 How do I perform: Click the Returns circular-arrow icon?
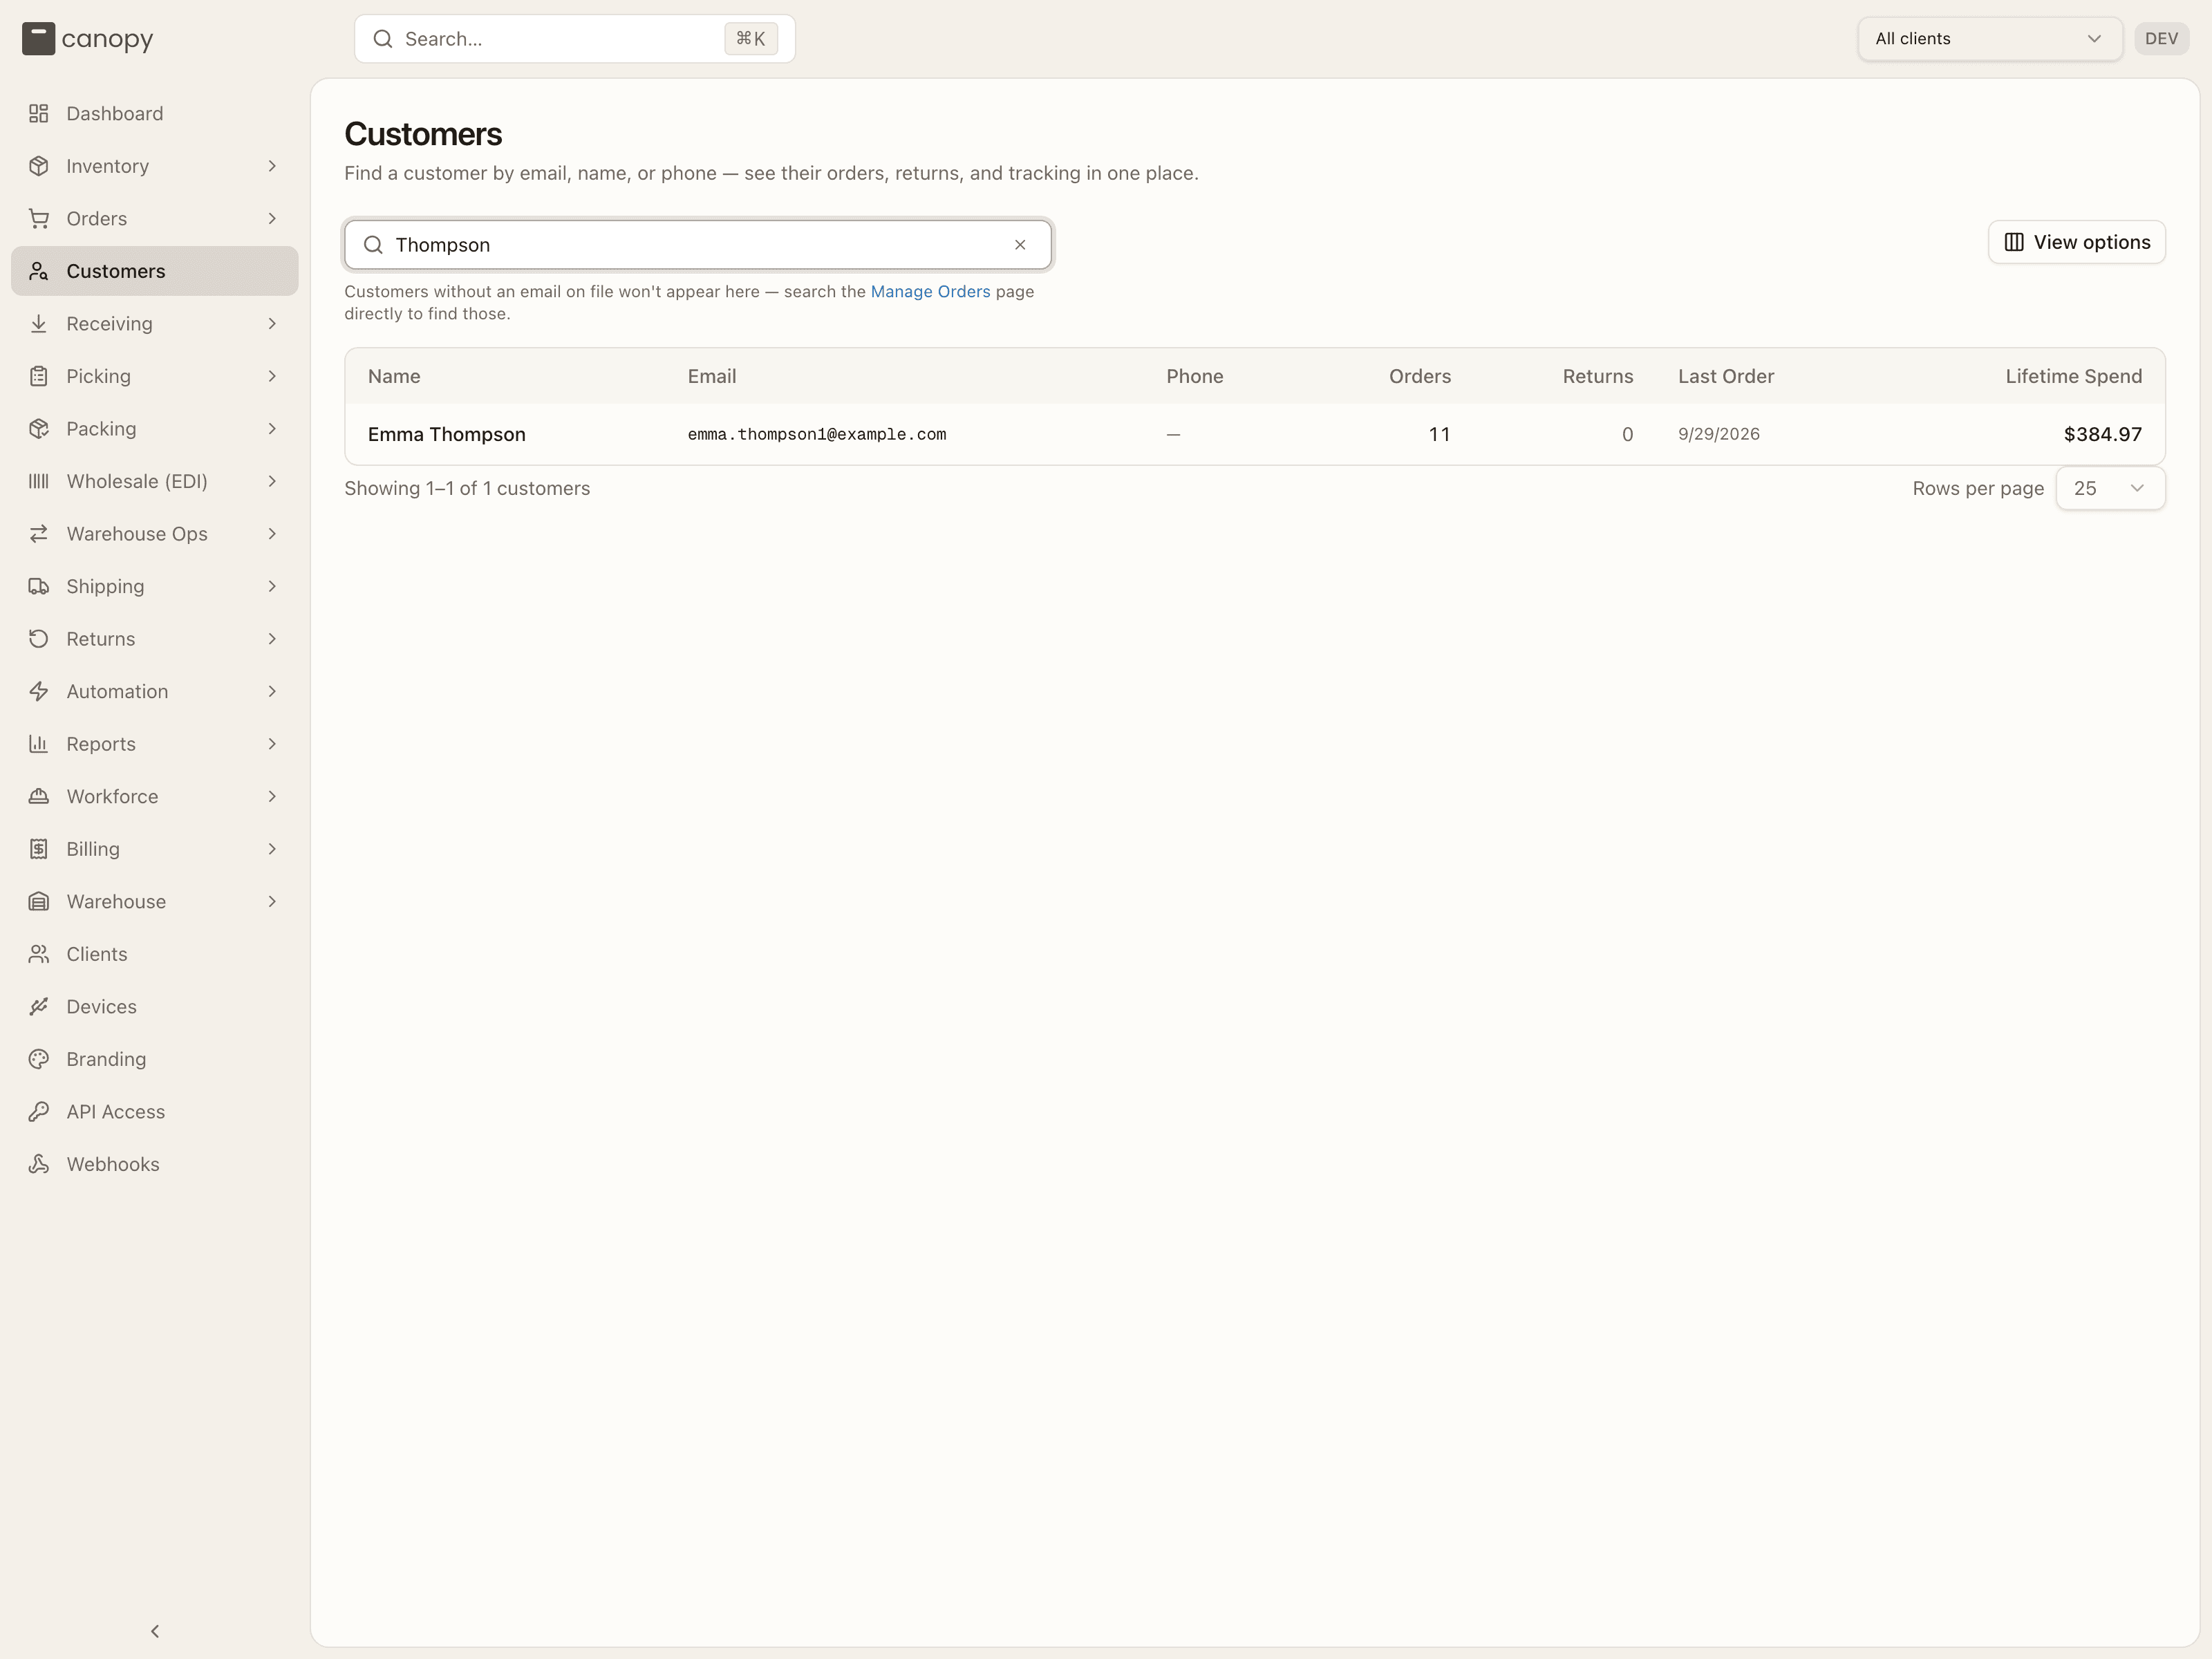coord(39,638)
